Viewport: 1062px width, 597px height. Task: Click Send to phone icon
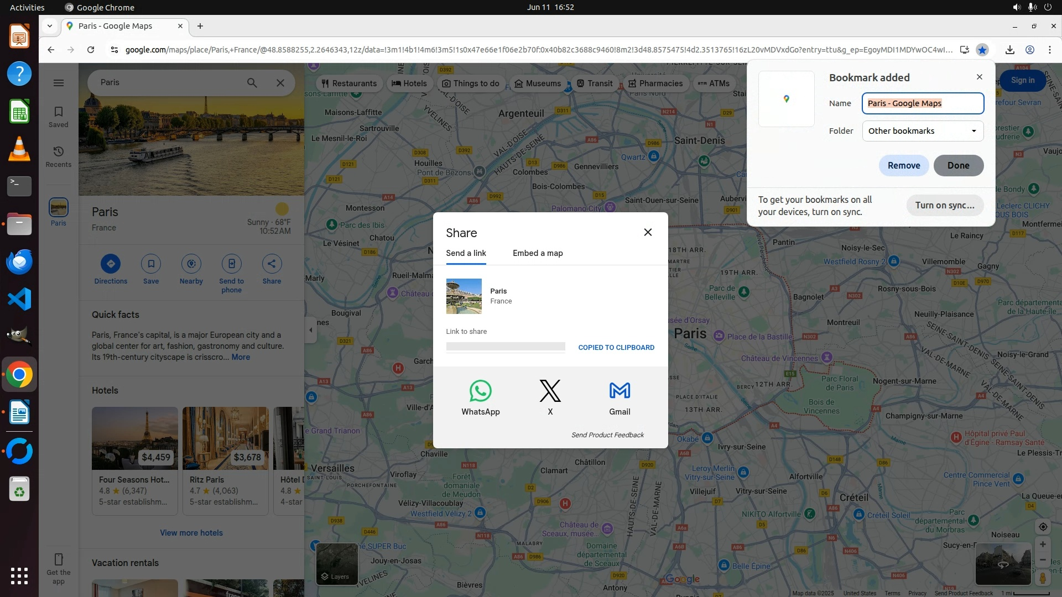(x=231, y=264)
